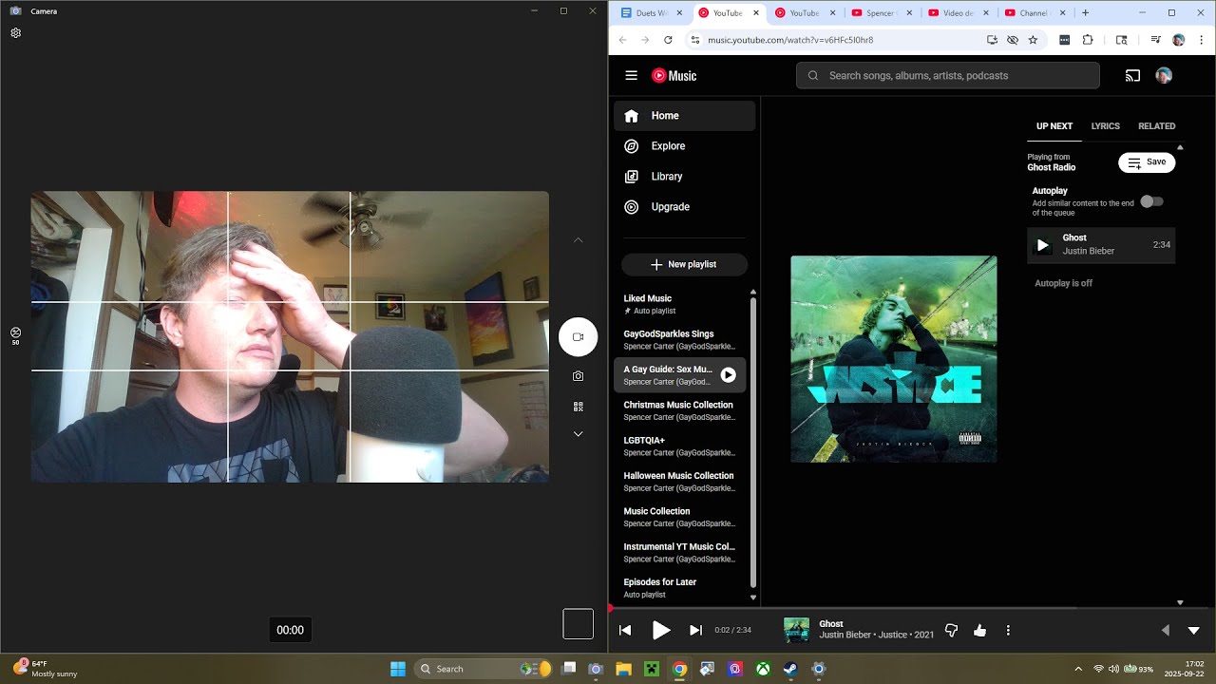Play the 'A Gay Guide' playlist
Image resolution: width=1216 pixels, height=684 pixels.
(x=728, y=375)
